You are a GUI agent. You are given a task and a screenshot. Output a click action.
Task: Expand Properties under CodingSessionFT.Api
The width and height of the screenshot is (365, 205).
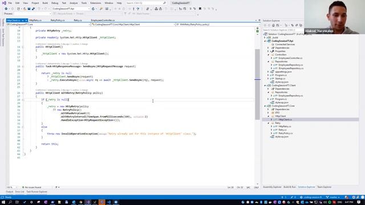pos(268,51)
